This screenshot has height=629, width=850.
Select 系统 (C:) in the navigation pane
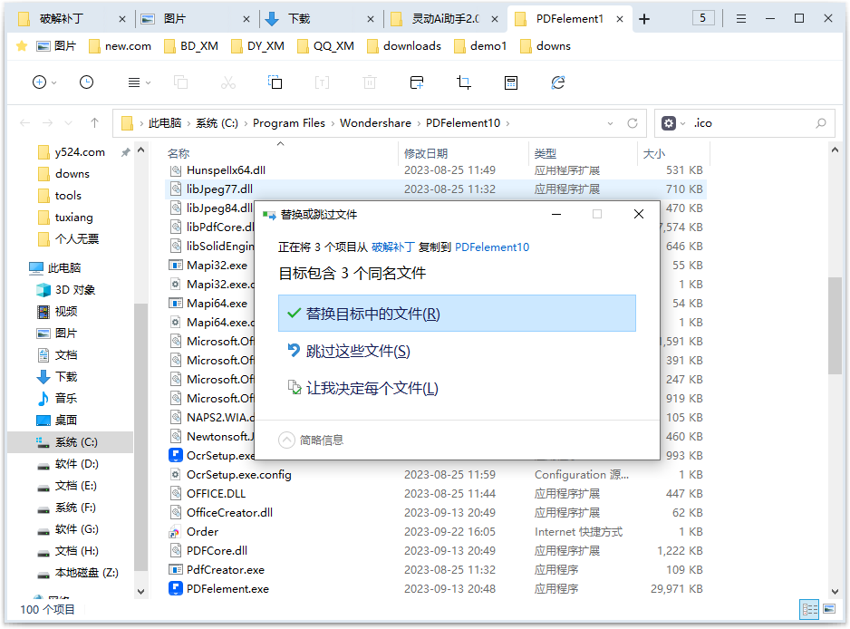tap(71, 442)
